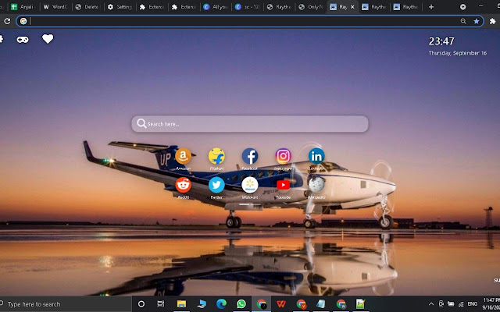500x312 pixels.
Task: Open the Twitter shortcut icon
Action: tap(216, 185)
